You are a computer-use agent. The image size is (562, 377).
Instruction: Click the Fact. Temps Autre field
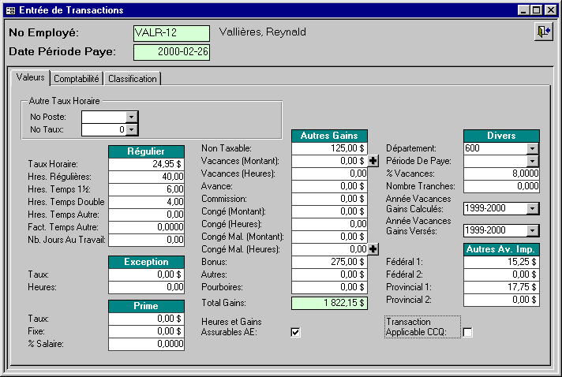pyautogui.click(x=146, y=227)
